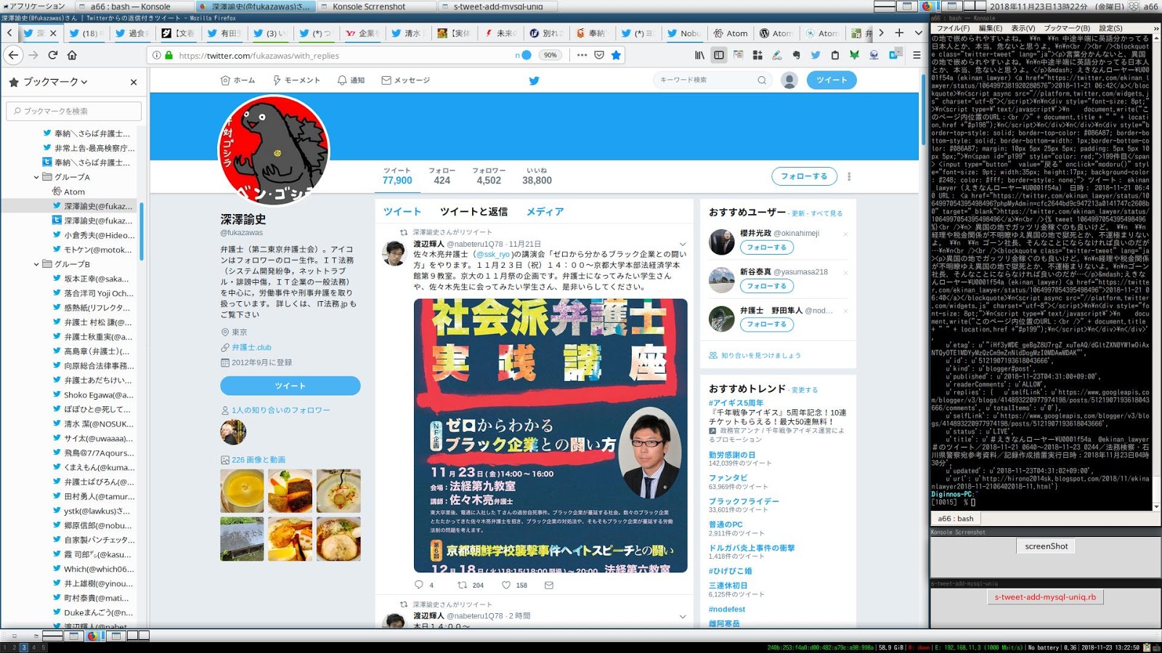Switch to virtual desktop 2 in pager
This screenshot has height=653, width=1162.
point(14,647)
